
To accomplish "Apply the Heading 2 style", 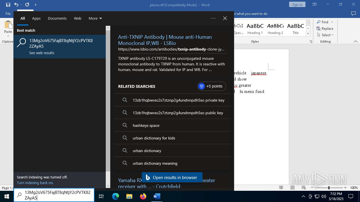I will [x=275, y=28].
